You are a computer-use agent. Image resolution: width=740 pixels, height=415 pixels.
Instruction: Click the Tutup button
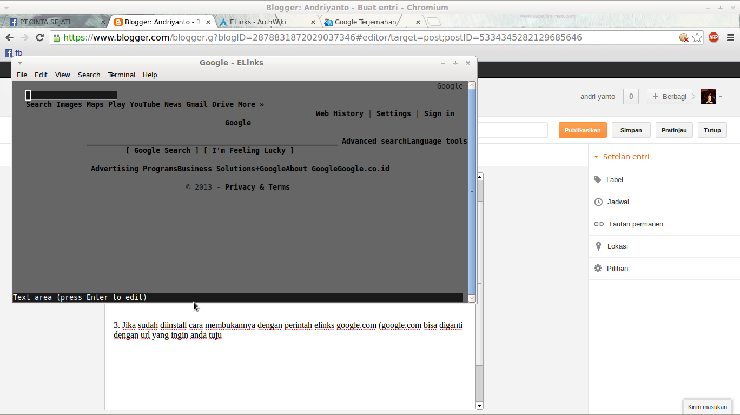(x=712, y=130)
